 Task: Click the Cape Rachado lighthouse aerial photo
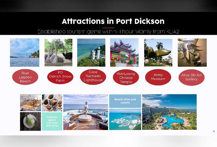click(x=91, y=53)
